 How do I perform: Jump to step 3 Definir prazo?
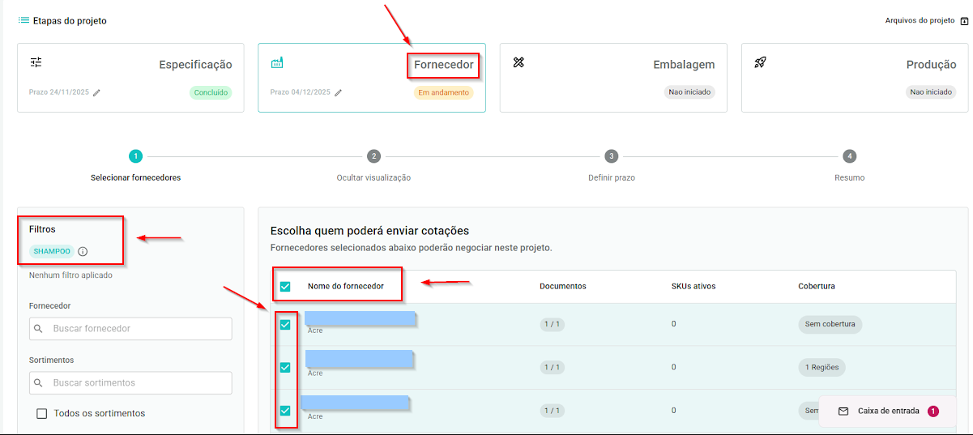pos(612,156)
